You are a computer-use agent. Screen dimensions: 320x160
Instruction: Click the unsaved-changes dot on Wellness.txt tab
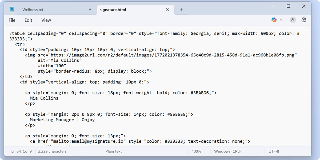(x=90, y=9)
